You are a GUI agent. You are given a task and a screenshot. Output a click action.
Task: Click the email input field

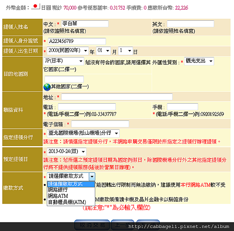tap(100, 124)
